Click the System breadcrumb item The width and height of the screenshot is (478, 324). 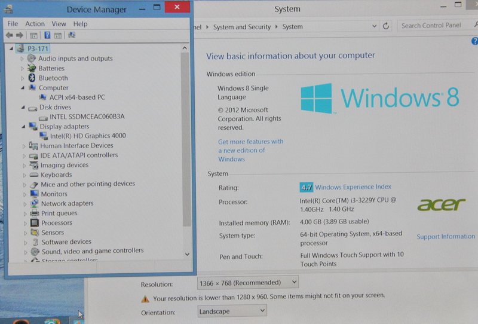click(x=292, y=26)
